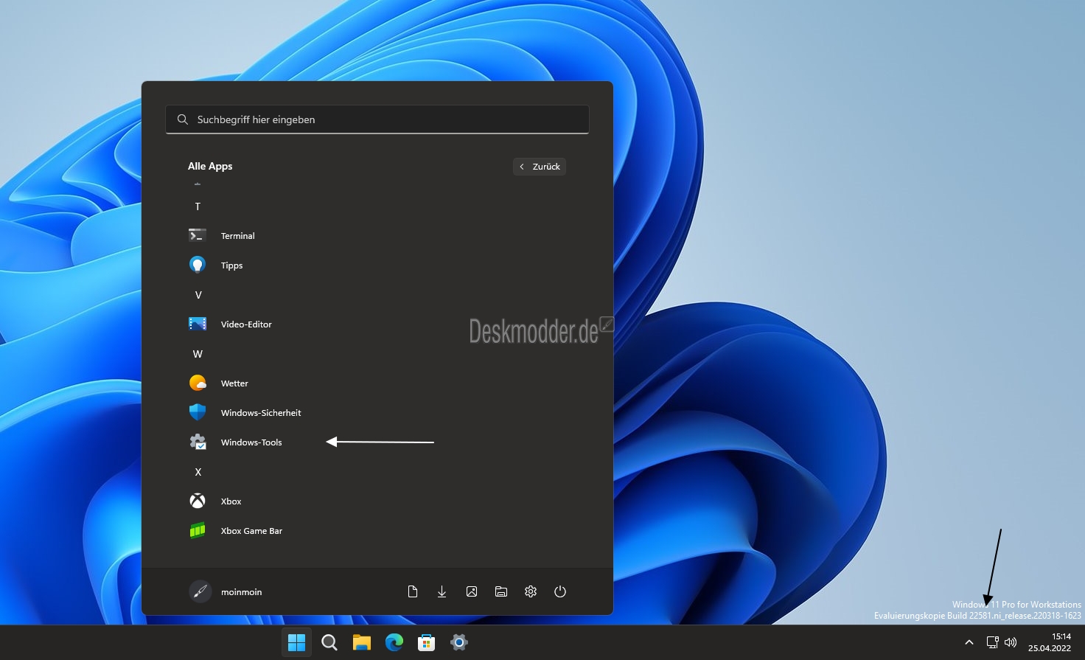
Task: Click letter header V in app list
Action: click(198, 295)
